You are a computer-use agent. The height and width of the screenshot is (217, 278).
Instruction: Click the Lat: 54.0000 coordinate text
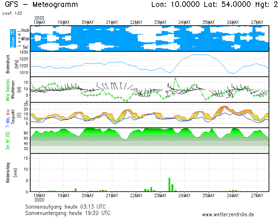pyautogui.click(x=228, y=5)
